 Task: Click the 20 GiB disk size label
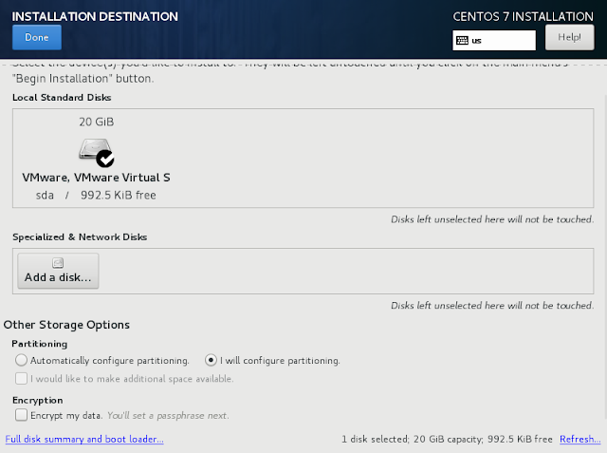coord(97,123)
